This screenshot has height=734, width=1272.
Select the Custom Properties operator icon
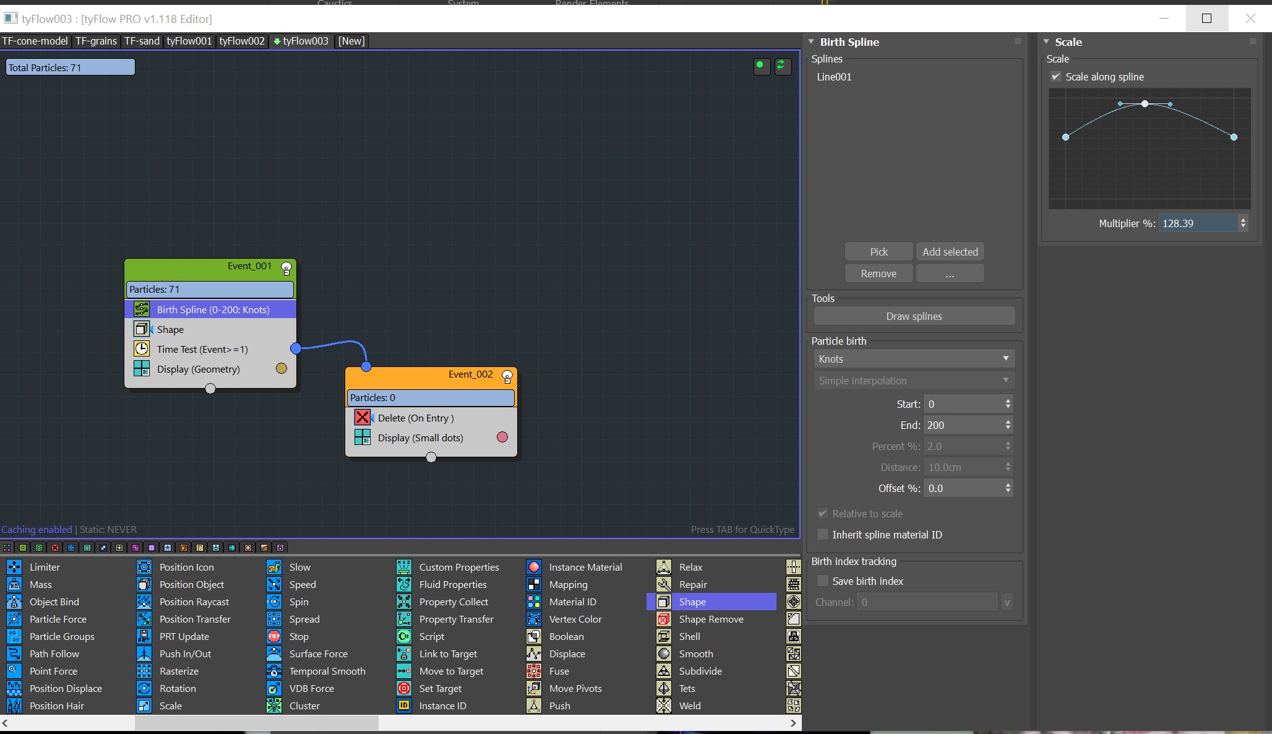[x=404, y=567]
